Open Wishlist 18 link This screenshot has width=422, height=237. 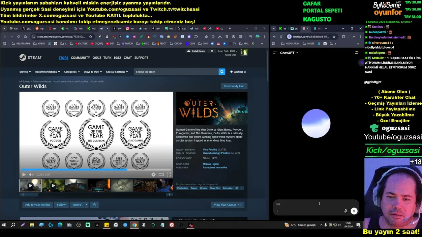tap(238, 72)
